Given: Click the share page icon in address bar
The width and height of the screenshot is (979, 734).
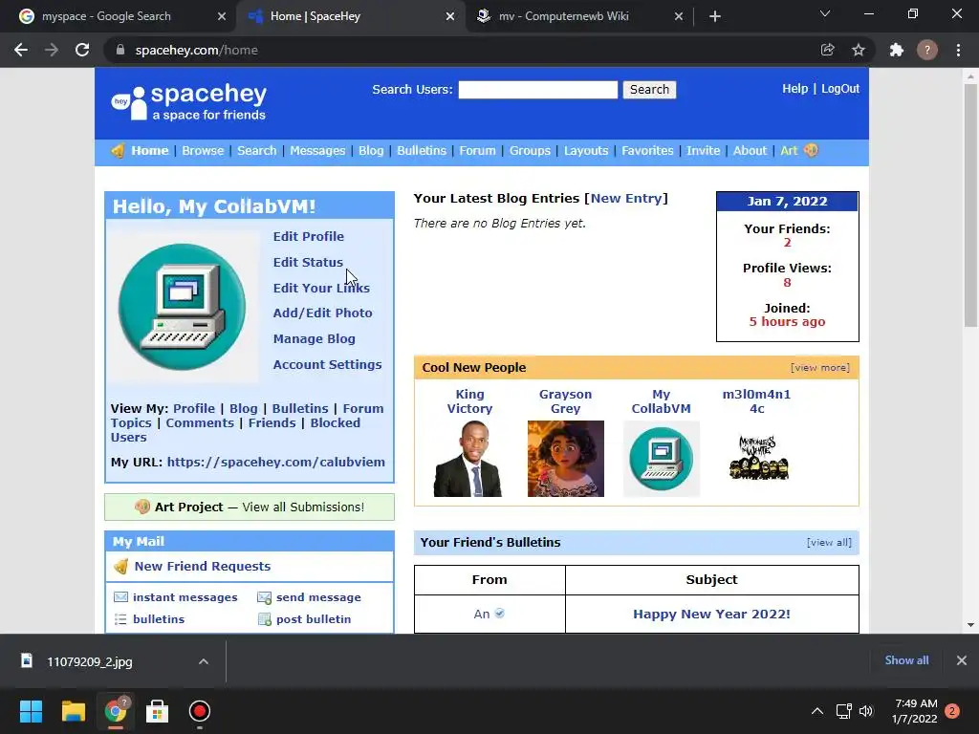Looking at the screenshot, I should [x=827, y=50].
